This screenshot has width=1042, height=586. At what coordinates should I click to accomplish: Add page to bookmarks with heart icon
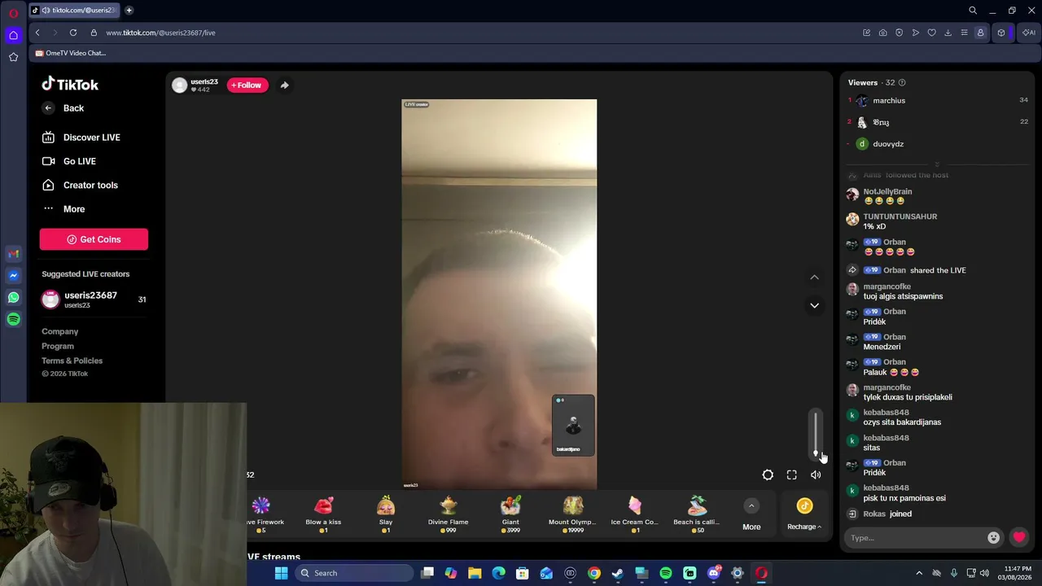[x=931, y=33]
